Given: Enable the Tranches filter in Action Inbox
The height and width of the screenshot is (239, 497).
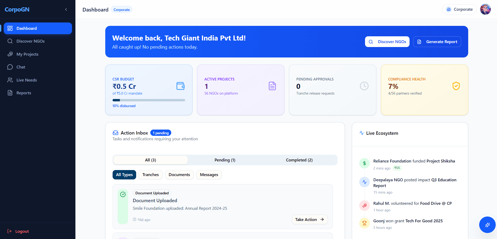Looking at the screenshot, I should [150, 174].
